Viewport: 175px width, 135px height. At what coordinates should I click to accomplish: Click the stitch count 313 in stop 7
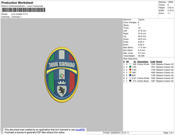134,81
